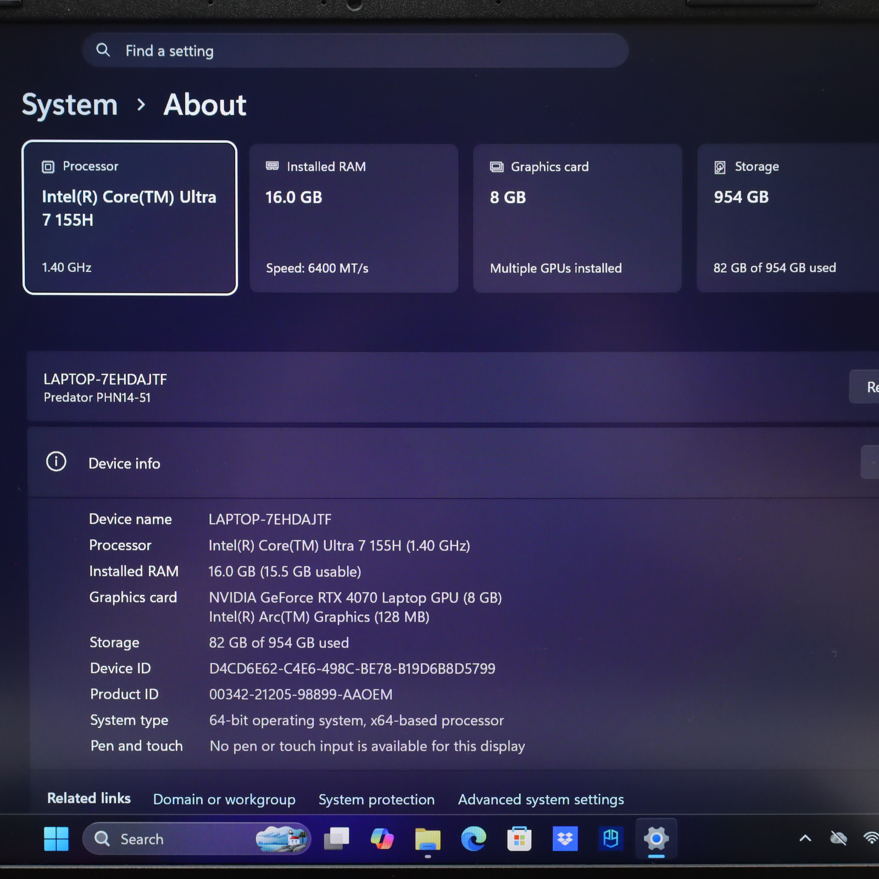The image size is (879, 879).
Task: Open Dropbox from the taskbar
Action: [x=565, y=839]
